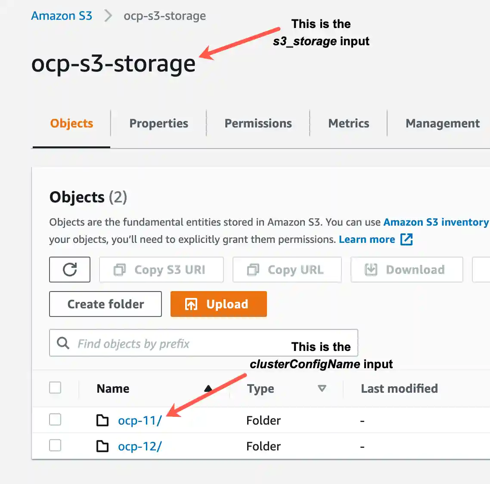The height and width of the screenshot is (484, 490).
Task: Click the ocp-11 folder icon
Action: click(102, 420)
